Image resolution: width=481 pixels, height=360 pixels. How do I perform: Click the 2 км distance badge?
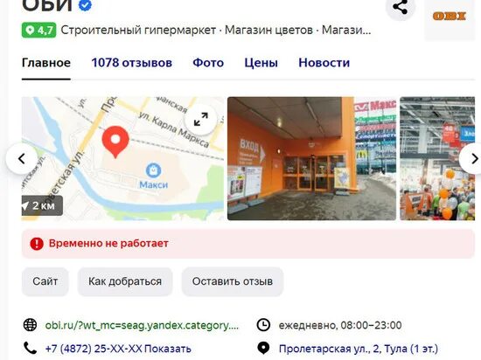click(42, 205)
